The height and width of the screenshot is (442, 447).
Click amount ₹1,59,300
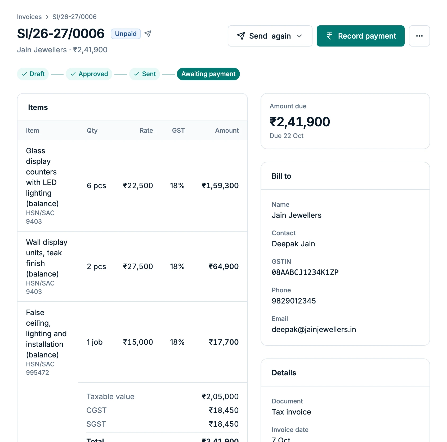click(x=220, y=186)
